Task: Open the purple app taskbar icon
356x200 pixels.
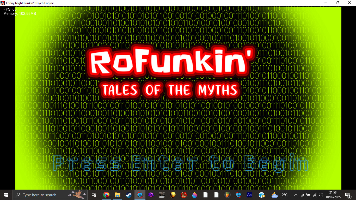Action: pyautogui.click(x=151, y=195)
